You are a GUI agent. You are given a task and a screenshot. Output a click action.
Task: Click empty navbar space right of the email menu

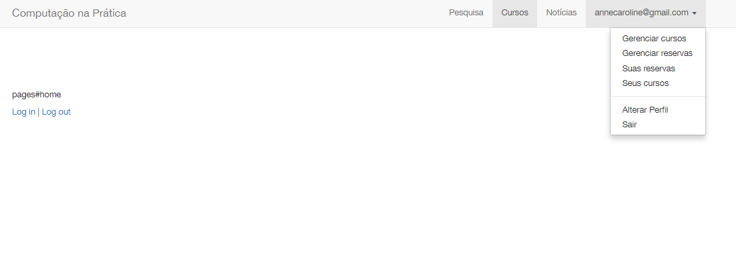pyautogui.click(x=721, y=13)
